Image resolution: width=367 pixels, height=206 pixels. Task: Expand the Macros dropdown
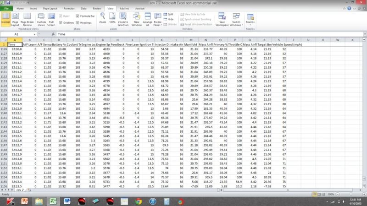pyautogui.click(x=251, y=22)
